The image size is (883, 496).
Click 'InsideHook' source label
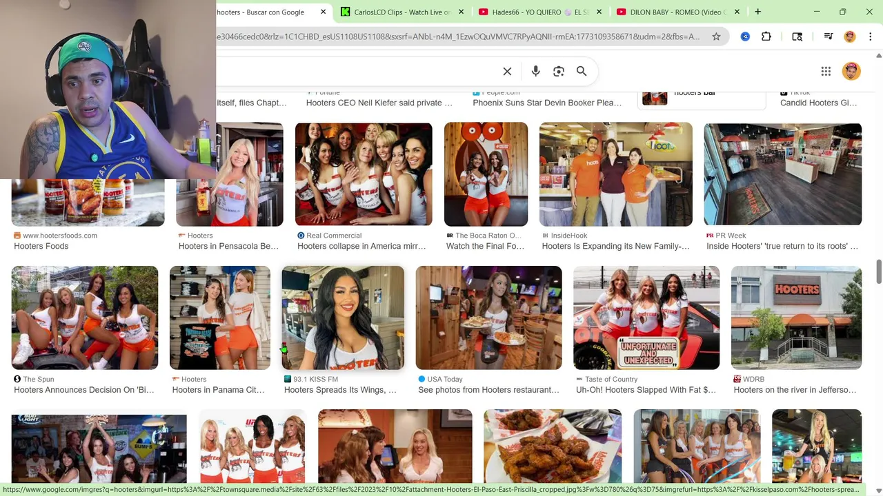click(x=569, y=236)
